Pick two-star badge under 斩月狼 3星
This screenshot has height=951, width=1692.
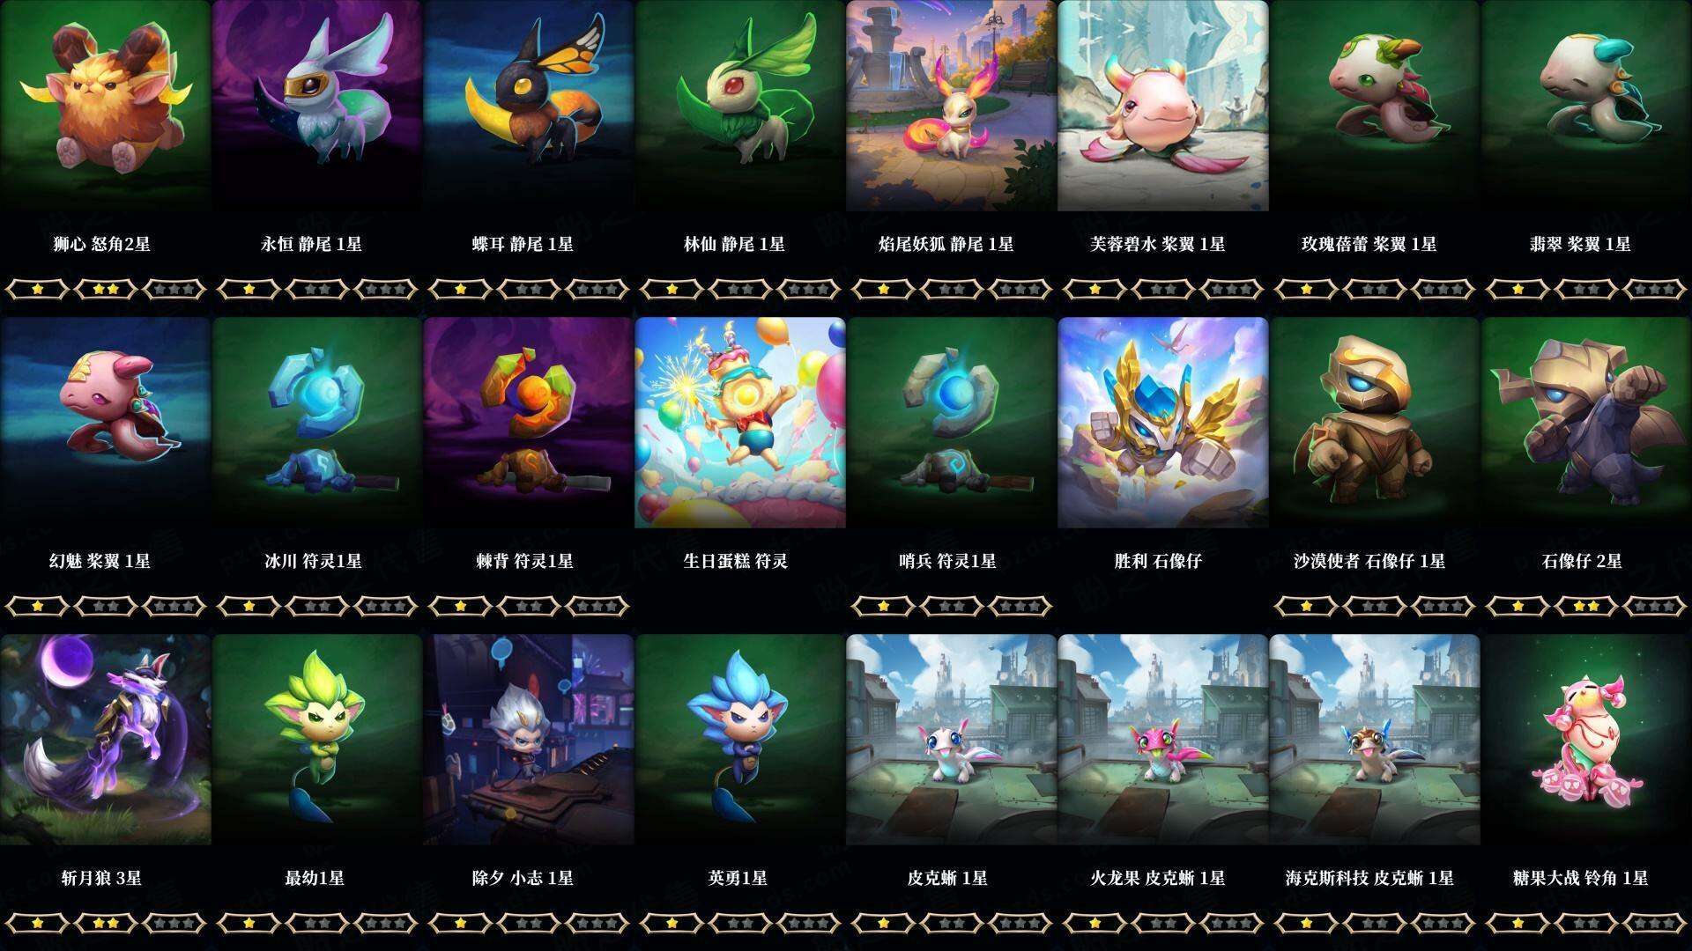click(106, 923)
